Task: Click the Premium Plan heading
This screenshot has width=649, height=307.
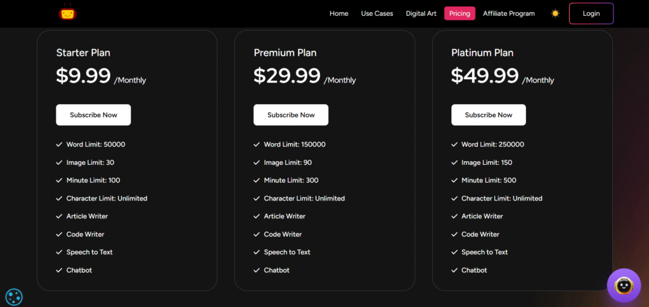Action: [285, 53]
